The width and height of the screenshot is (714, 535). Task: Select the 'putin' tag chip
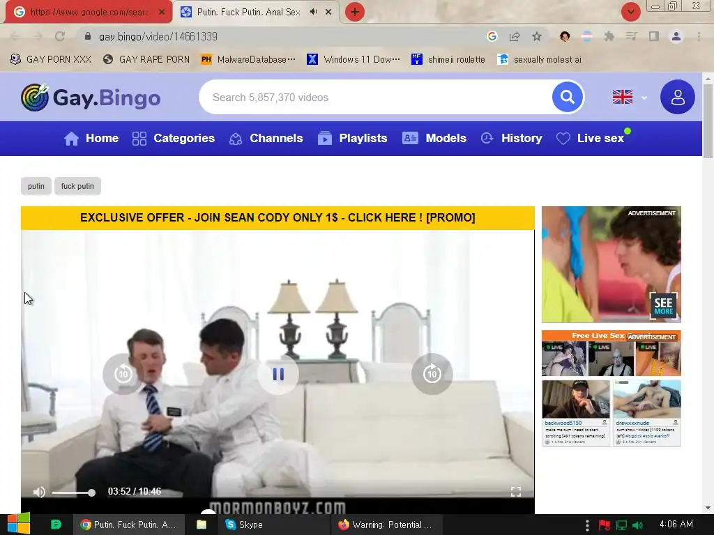tap(36, 186)
